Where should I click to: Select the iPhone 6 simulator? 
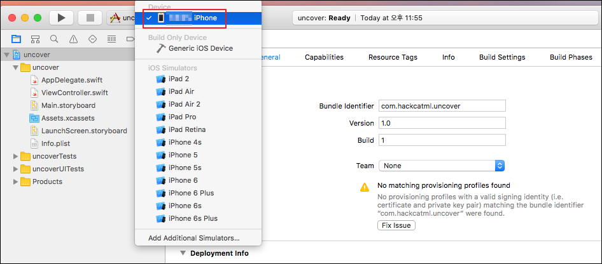tap(198, 180)
